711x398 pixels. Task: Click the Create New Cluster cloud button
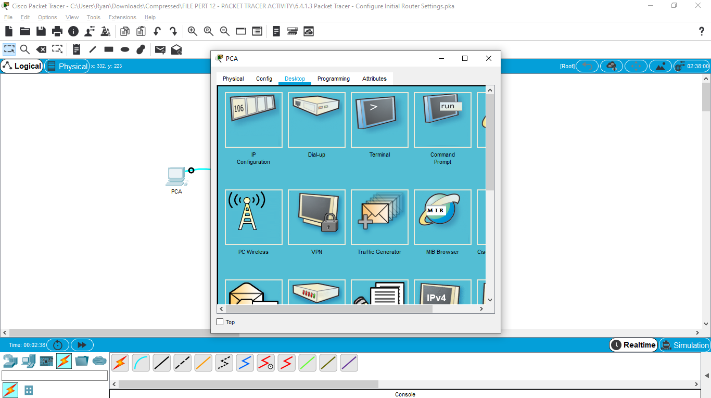612,66
